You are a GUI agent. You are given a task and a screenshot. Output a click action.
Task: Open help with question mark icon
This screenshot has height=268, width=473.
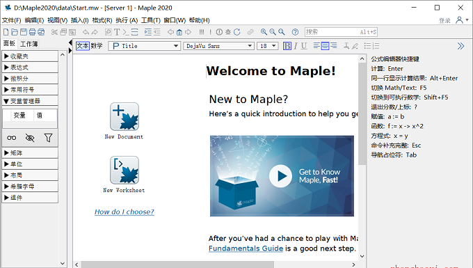tap(295, 32)
